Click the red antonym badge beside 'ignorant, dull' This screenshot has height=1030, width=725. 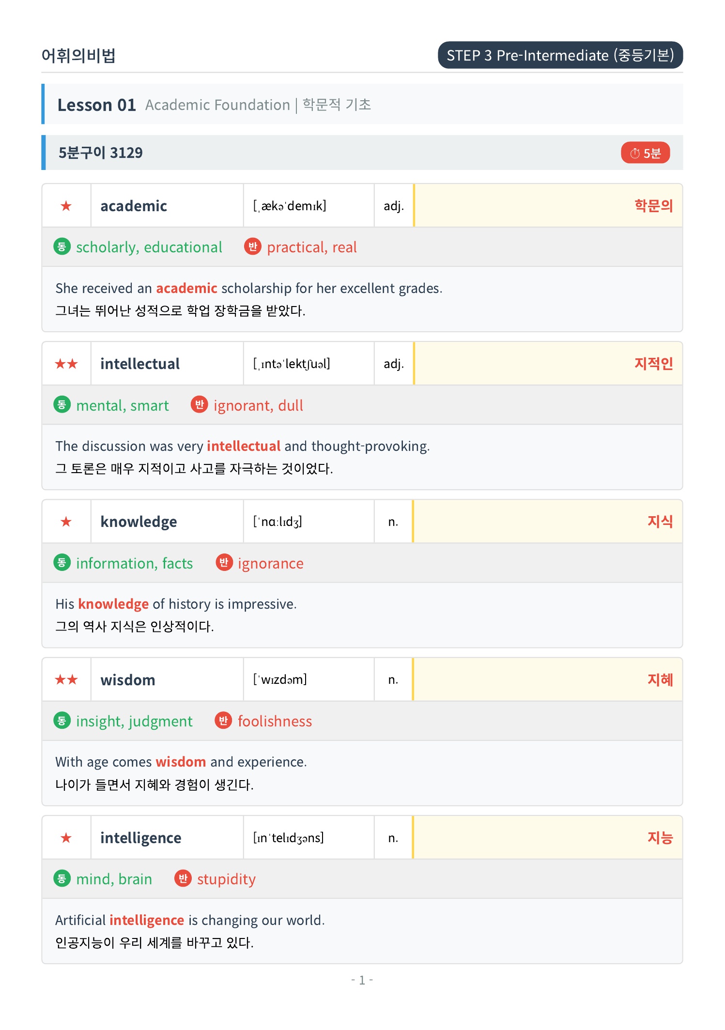click(x=199, y=404)
